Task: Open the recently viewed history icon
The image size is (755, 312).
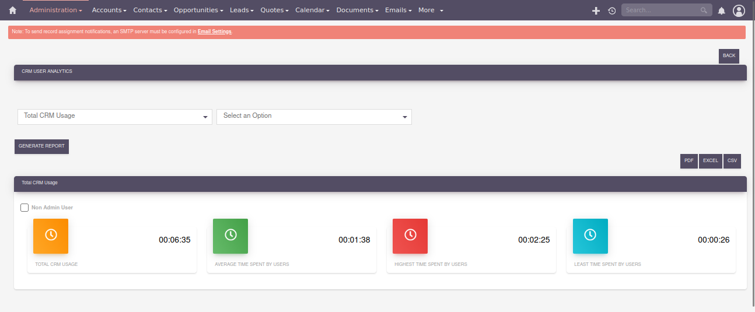Action: tap(611, 10)
